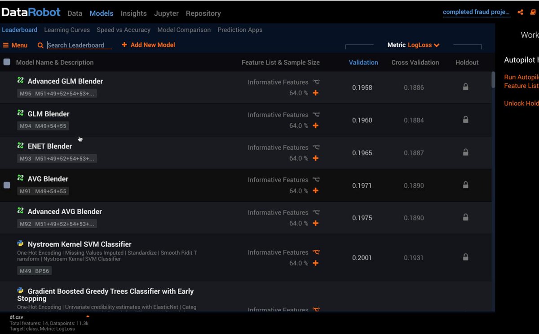
Task: Check the AVG Blender row checkbox
Action: [7, 185]
